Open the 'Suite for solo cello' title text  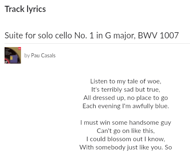(91, 36)
